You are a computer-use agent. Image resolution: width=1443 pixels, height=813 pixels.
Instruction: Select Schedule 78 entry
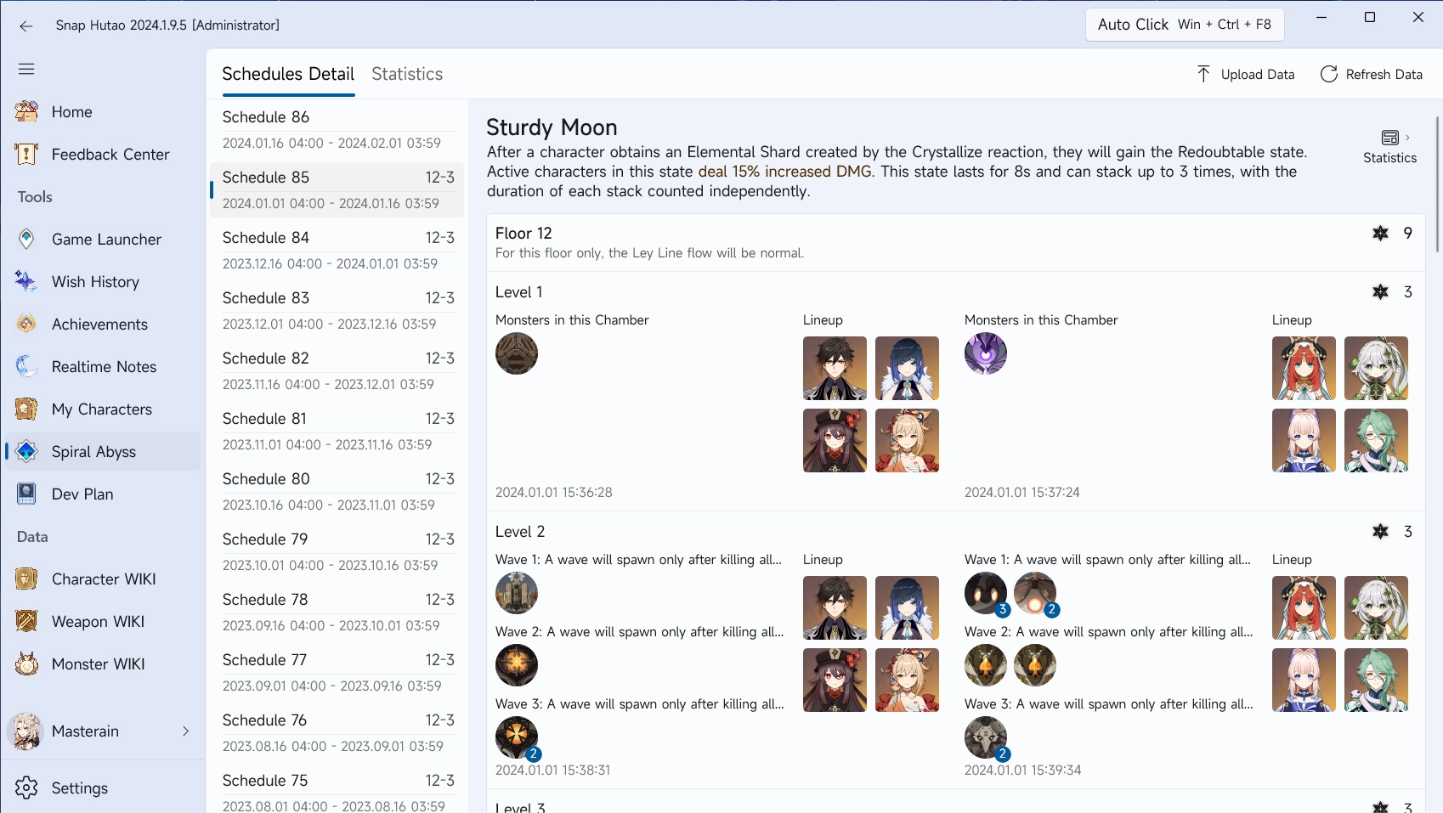click(337, 612)
